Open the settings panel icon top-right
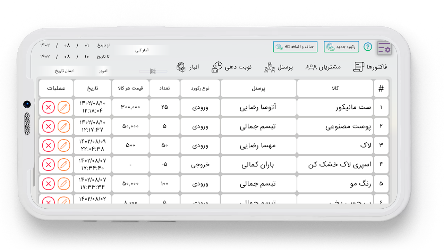The height and width of the screenshot is (250, 444). [384, 49]
